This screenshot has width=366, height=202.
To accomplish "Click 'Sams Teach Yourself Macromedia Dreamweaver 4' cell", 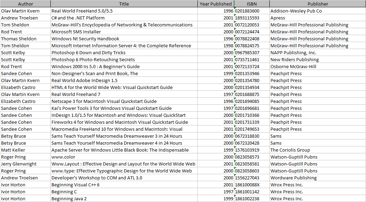I will tap(124, 143).
